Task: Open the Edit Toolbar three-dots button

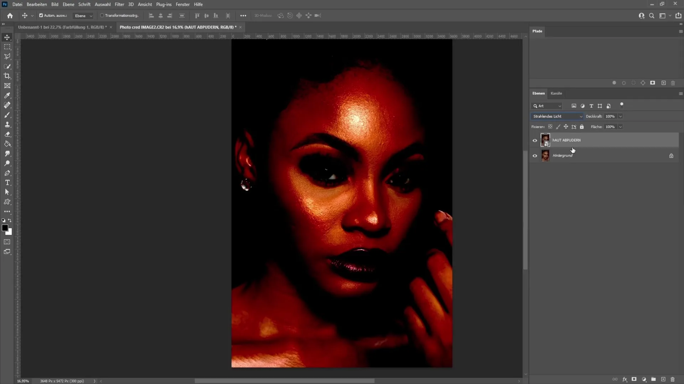Action: [7, 211]
